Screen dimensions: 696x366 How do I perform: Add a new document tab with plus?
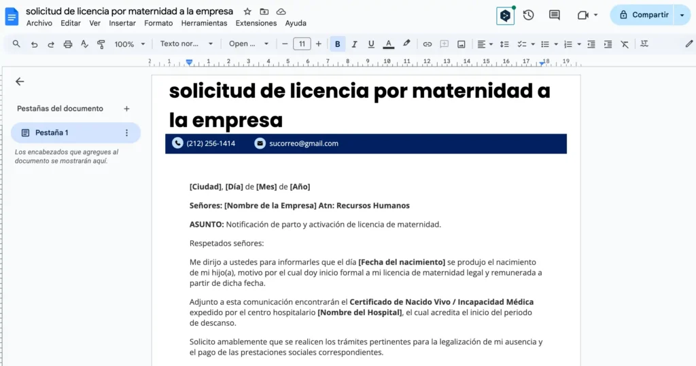coord(126,109)
